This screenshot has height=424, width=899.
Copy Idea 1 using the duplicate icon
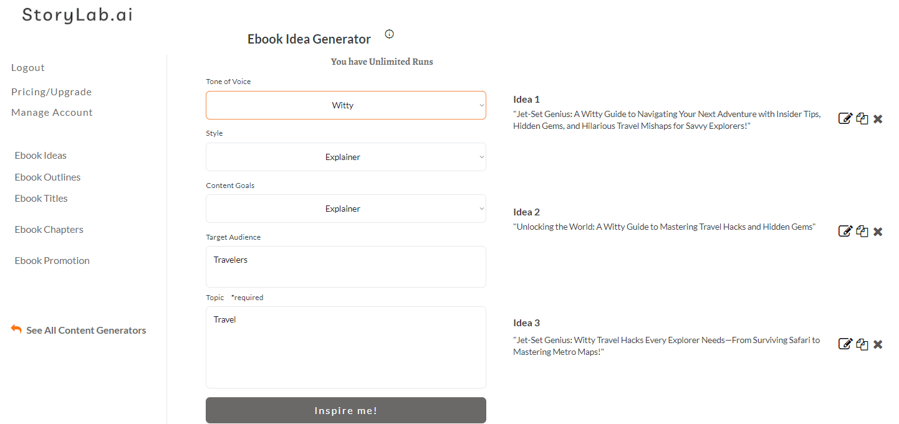click(862, 118)
